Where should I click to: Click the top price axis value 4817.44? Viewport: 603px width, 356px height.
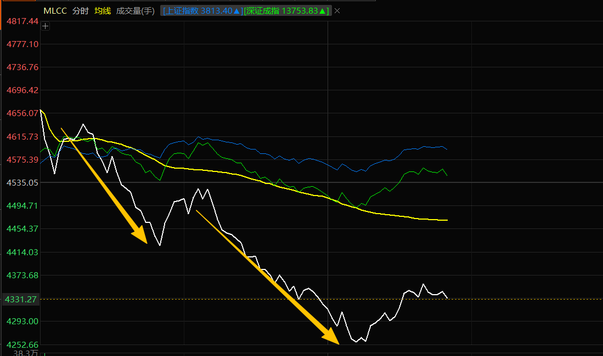(x=22, y=21)
